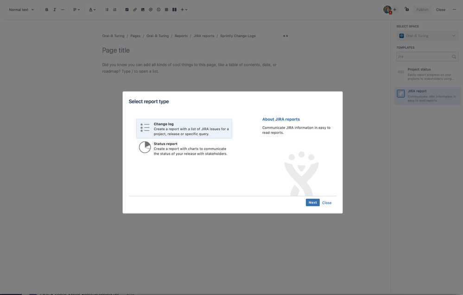Open the Oral-B Turing space dropdown
The width and height of the screenshot is (463, 295).
pyautogui.click(x=427, y=36)
